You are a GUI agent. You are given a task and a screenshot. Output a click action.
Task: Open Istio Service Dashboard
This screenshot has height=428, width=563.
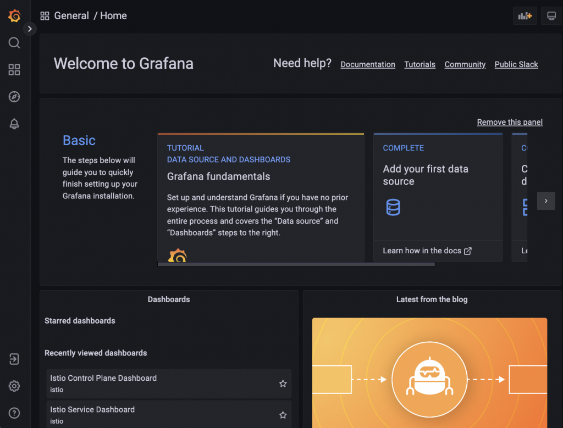(169, 414)
